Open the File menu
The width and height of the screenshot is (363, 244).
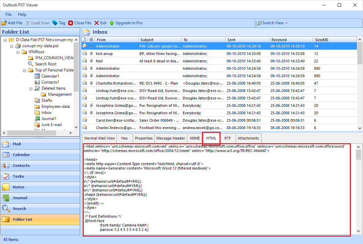point(8,14)
